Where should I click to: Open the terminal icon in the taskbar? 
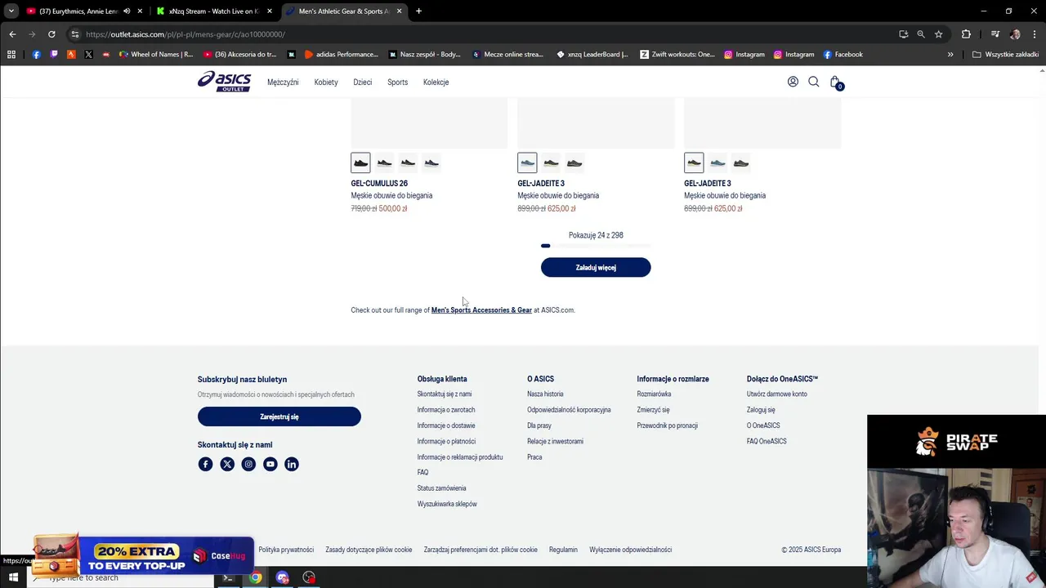coord(228,577)
